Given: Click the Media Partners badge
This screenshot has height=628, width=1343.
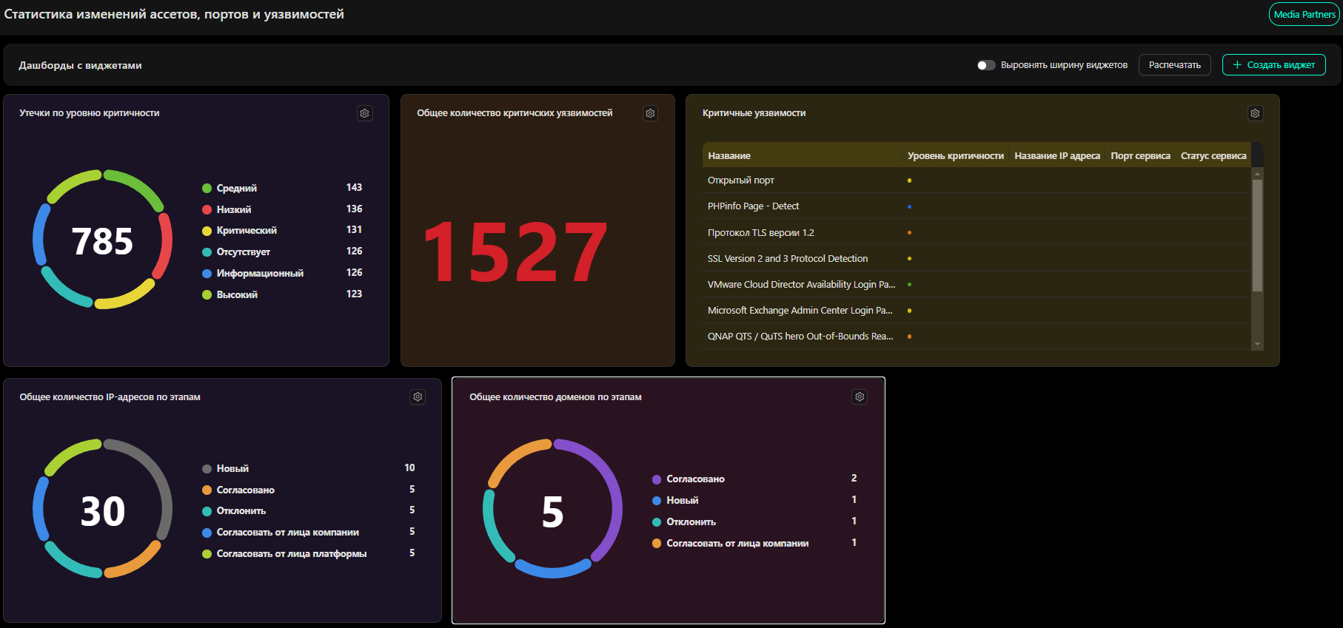Looking at the screenshot, I should [1304, 14].
